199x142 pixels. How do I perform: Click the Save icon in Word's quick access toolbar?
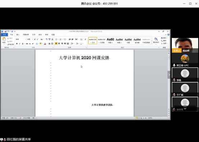coord(5,31)
